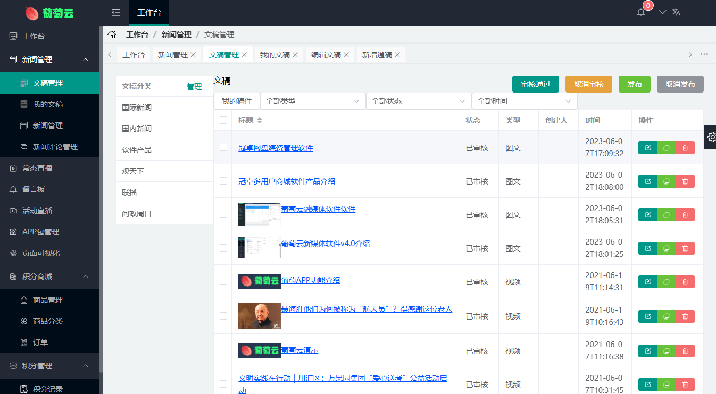Open the 全部类型 dropdown
This screenshot has width=716, height=394.
312,101
